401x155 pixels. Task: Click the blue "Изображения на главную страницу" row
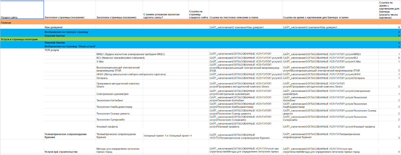point(200,32)
